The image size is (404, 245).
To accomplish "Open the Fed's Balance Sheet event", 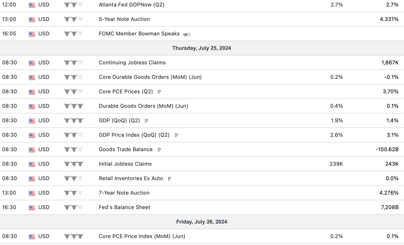I will pos(124,207).
